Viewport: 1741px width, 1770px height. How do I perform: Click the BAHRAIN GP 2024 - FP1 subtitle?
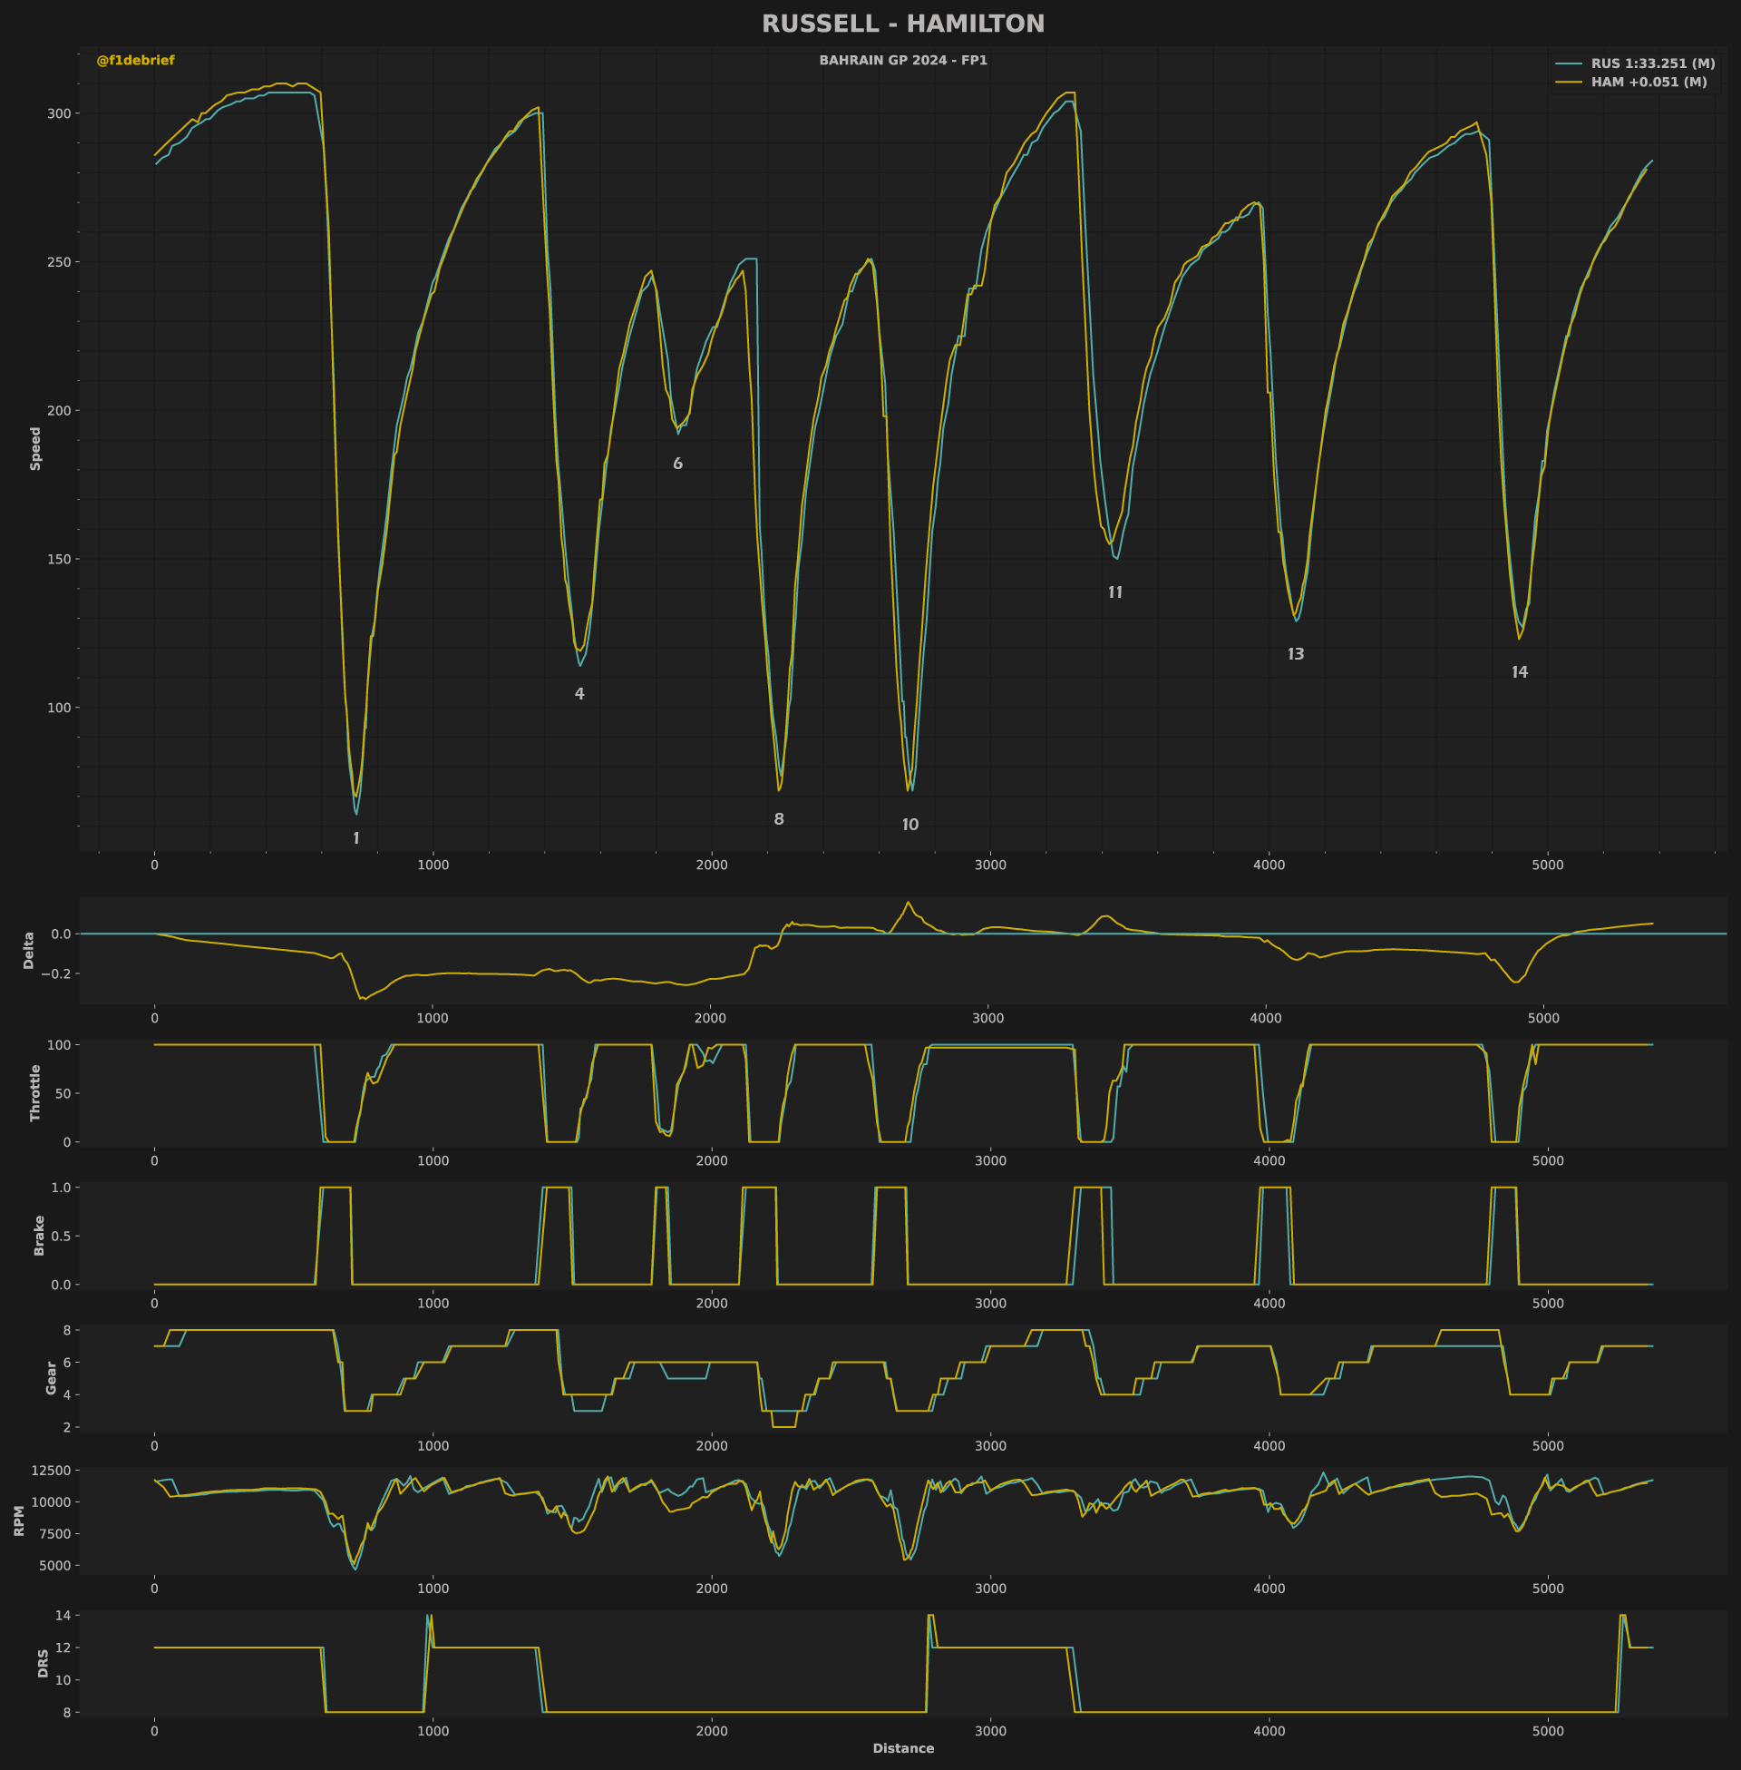(x=902, y=61)
